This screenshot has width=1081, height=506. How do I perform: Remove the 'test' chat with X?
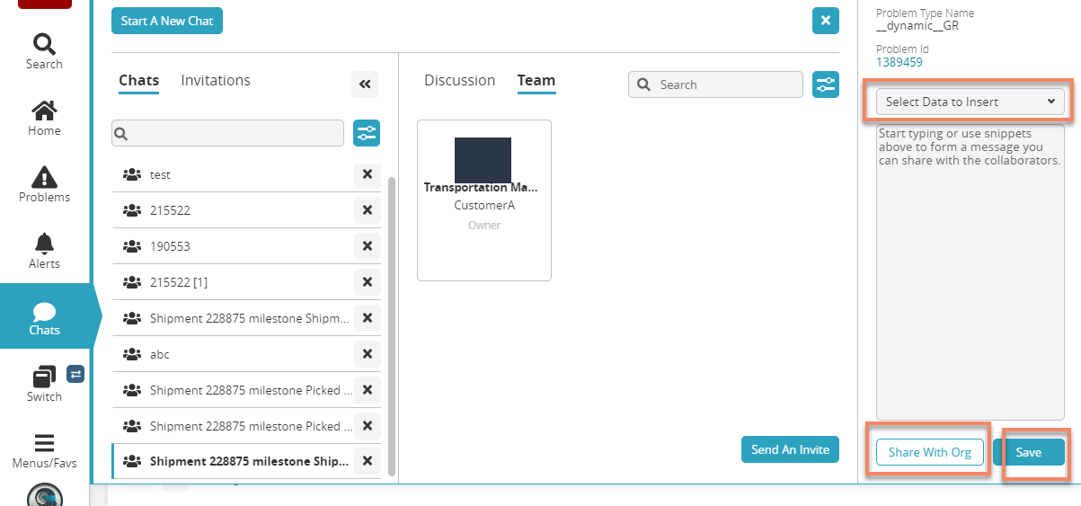click(x=367, y=174)
